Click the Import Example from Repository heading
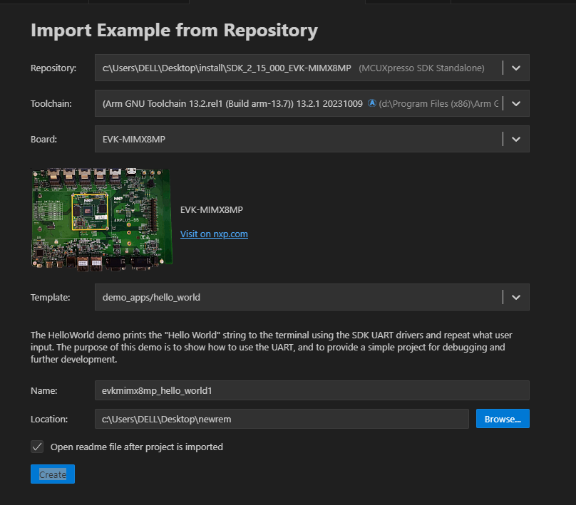576x505 pixels. (x=174, y=31)
